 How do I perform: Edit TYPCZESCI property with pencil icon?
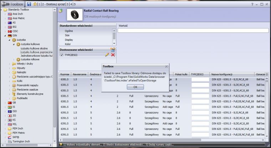(x=107, y=55)
